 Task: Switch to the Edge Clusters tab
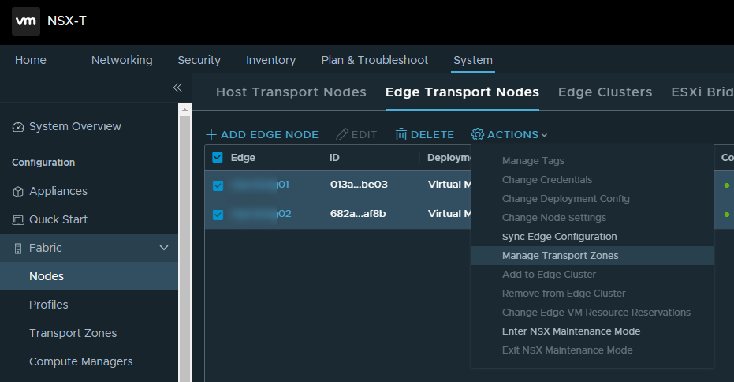coord(605,92)
